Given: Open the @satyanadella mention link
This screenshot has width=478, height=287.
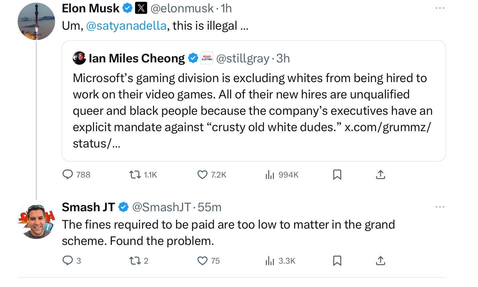Looking at the screenshot, I should 126,26.
